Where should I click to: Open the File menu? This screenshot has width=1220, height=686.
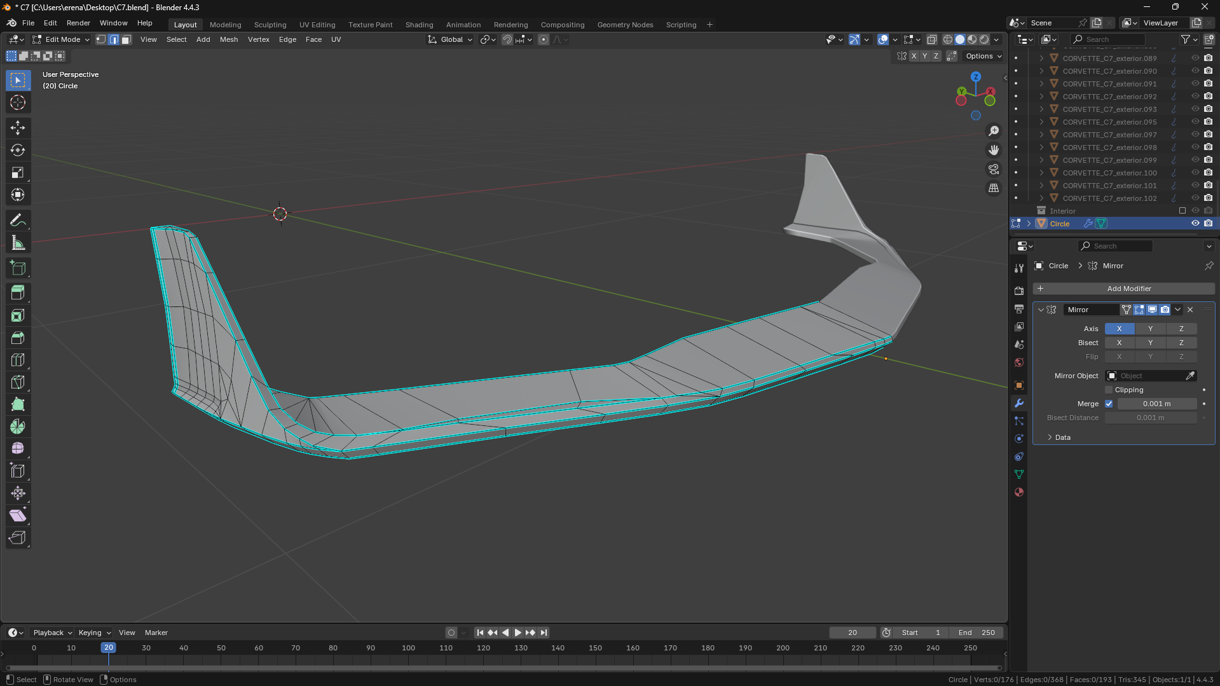pos(28,23)
